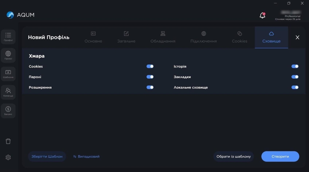This screenshot has width=309, height=172.
Task: Switch to the Основне tab
Action: (x=93, y=37)
